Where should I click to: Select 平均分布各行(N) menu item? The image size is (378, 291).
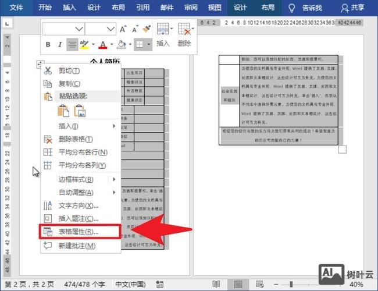(81, 152)
